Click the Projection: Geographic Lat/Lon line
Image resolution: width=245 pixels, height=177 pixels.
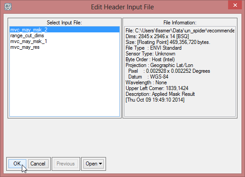159,65
